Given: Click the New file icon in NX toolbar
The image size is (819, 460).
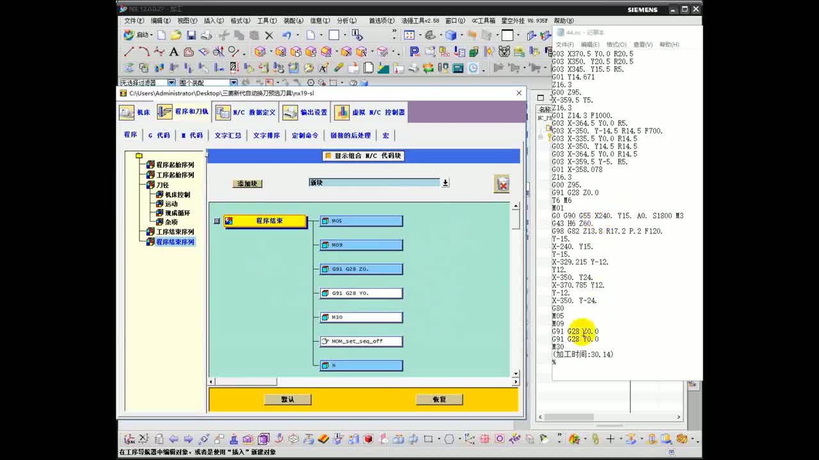Looking at the screenshot, I should (161, 35).
